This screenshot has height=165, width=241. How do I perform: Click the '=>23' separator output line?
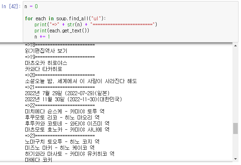(60, 136)
